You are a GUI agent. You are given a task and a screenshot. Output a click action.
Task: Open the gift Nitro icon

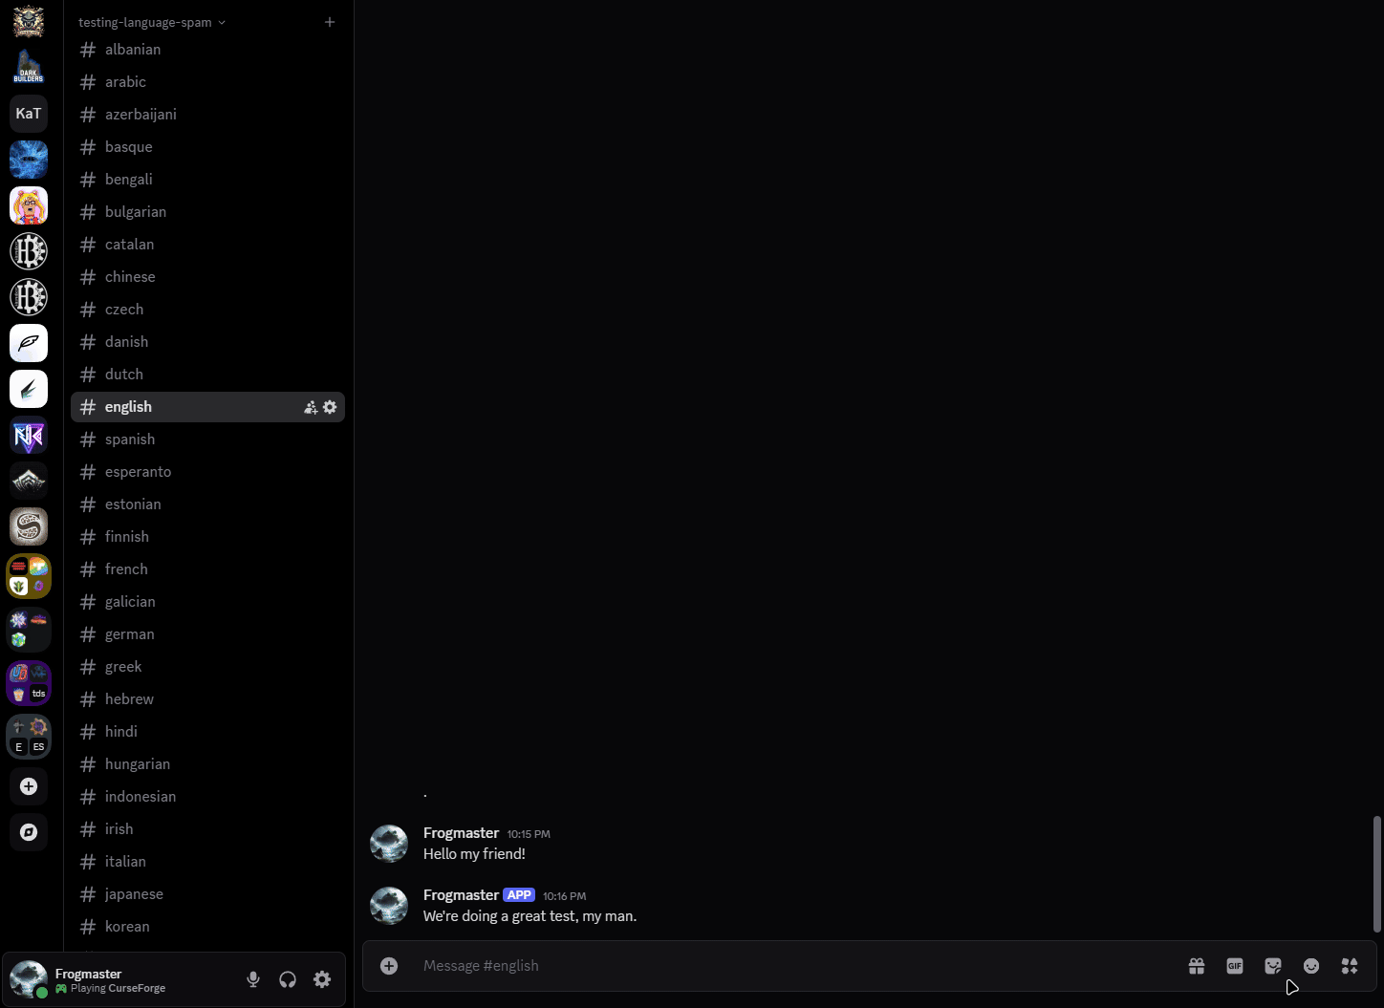tap(1196, 966)
